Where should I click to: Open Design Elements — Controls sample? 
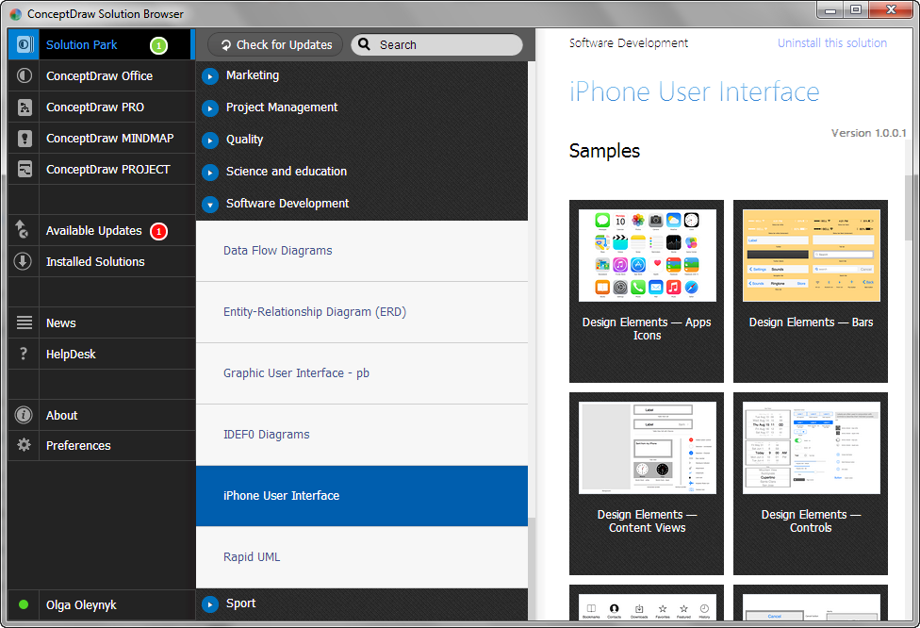pyautogui.click(x=811, y=484)
